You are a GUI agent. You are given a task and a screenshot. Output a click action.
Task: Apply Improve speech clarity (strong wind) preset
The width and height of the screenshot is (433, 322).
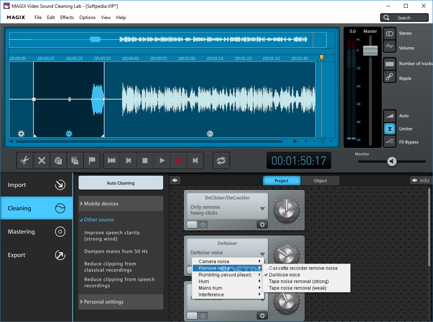coord(112,236)
